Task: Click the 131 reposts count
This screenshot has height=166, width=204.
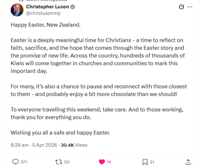Action: coord(67,162)
